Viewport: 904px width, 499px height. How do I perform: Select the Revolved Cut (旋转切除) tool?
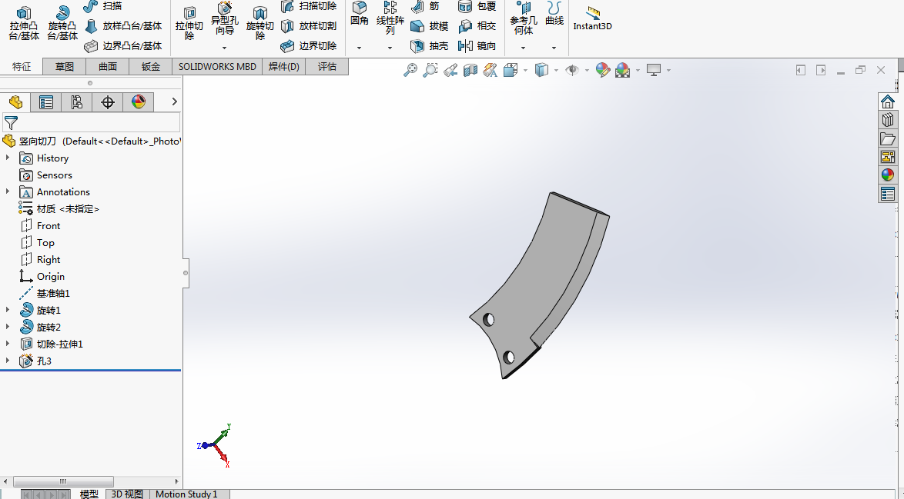pyautogui.click(x=260, y=23)
